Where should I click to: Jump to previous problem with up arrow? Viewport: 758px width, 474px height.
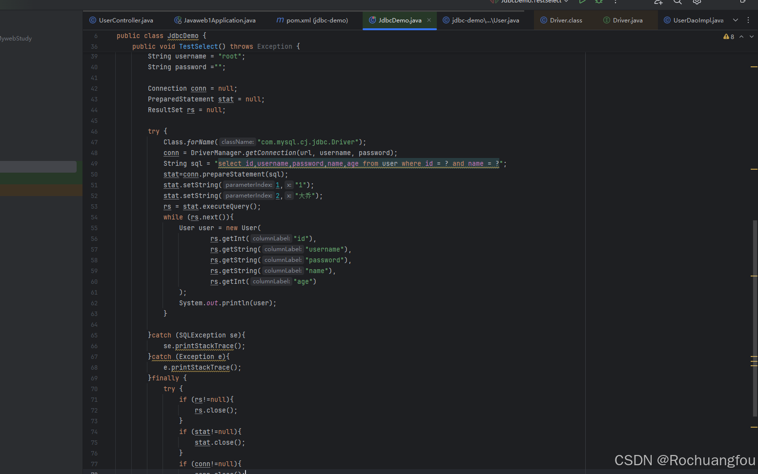pos(741,36)
